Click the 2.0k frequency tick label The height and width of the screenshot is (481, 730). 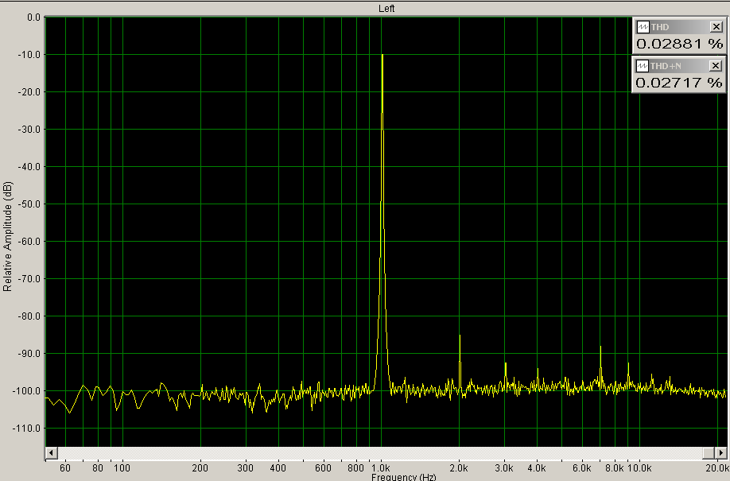point(459,468)
